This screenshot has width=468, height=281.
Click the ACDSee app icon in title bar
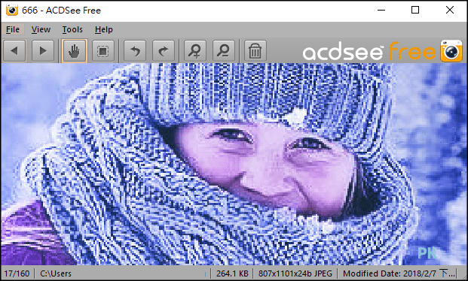(x=12, y=11)
